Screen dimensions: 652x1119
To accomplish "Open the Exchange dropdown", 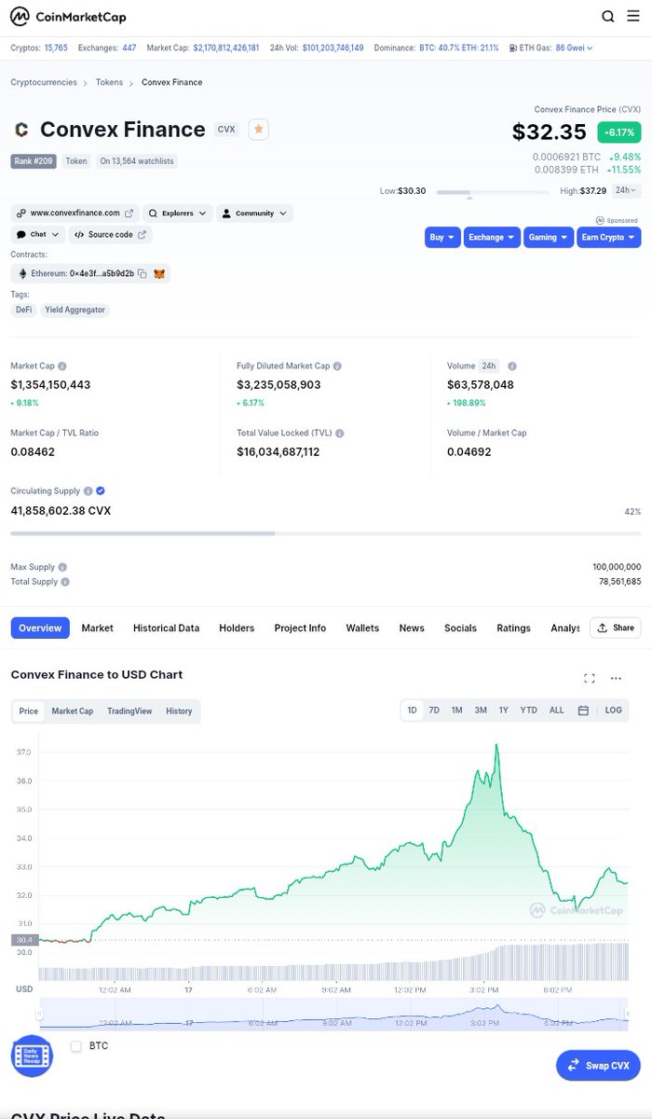I will [492, 238].
